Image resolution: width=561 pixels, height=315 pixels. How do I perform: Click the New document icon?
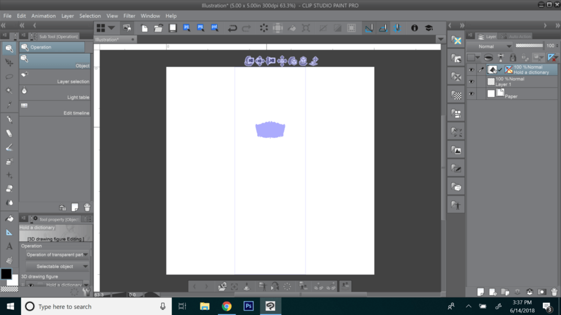(144, 28)
